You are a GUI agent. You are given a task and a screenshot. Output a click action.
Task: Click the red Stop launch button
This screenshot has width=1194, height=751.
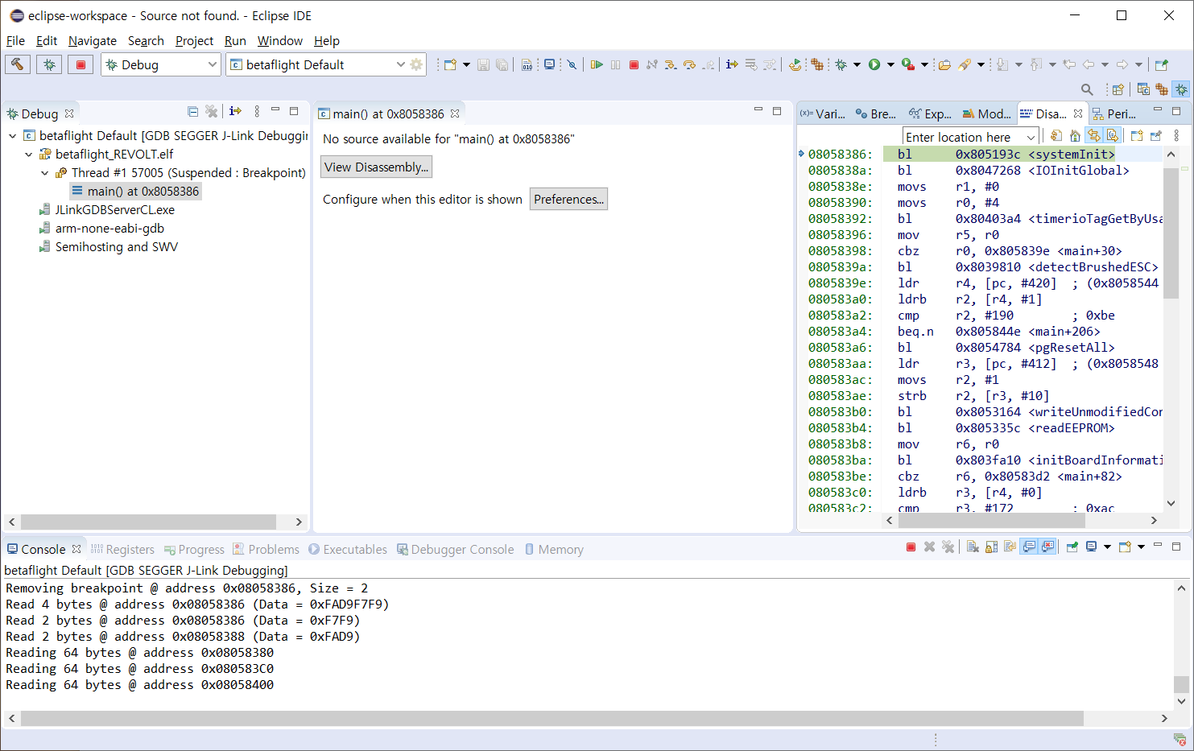tap(81, 64)
